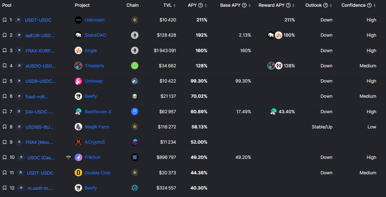Click the StakeDAO project logo
386x197 pixels.
point(78,35)
